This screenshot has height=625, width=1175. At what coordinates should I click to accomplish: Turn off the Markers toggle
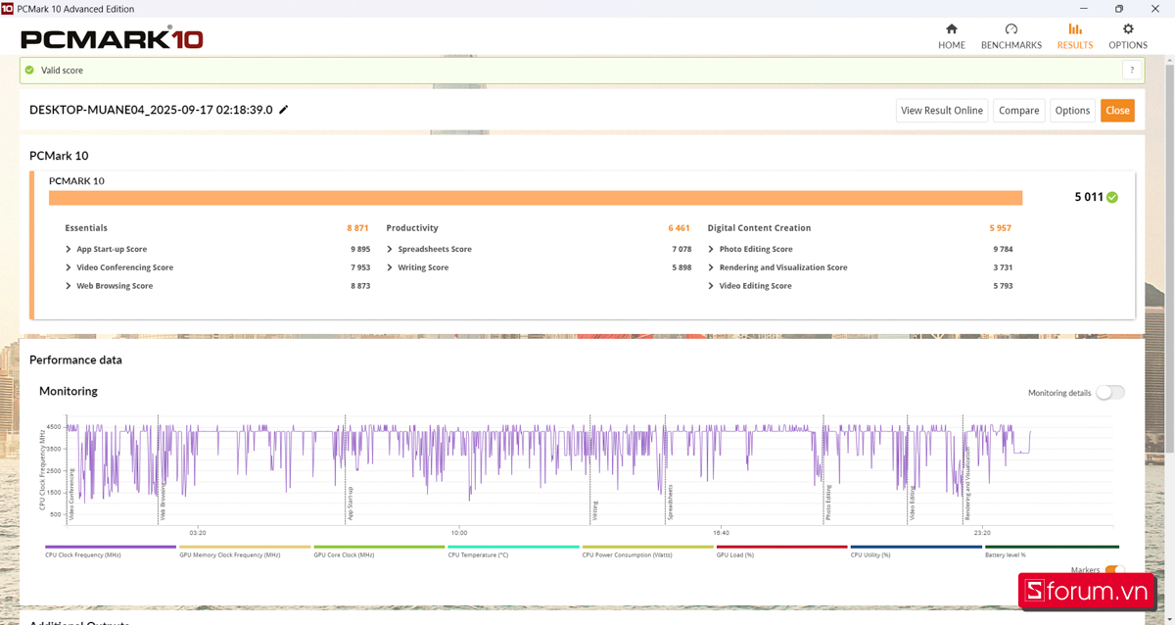click(x=1114, y=570)
